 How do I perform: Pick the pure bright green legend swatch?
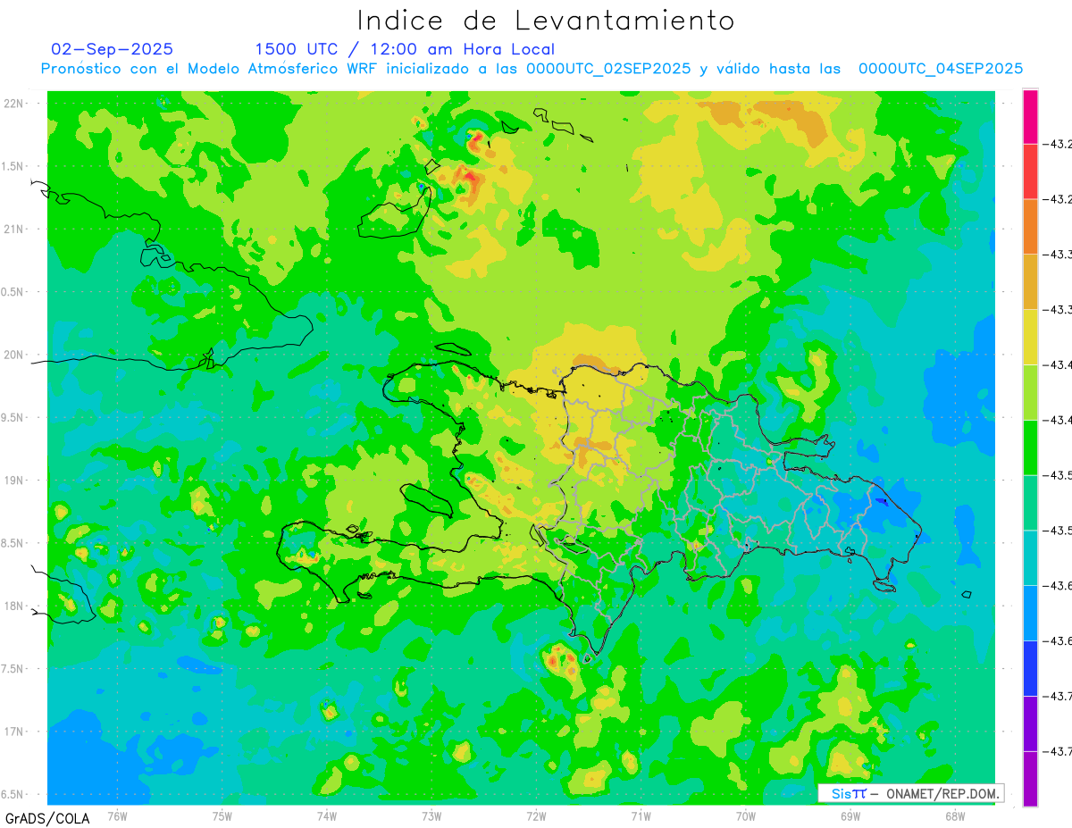click(x=1030, y=447)
